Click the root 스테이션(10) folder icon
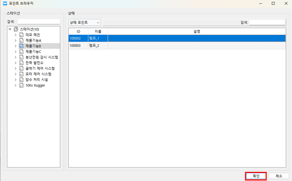Viewport: 292px width, 181px height. (16, 29)
